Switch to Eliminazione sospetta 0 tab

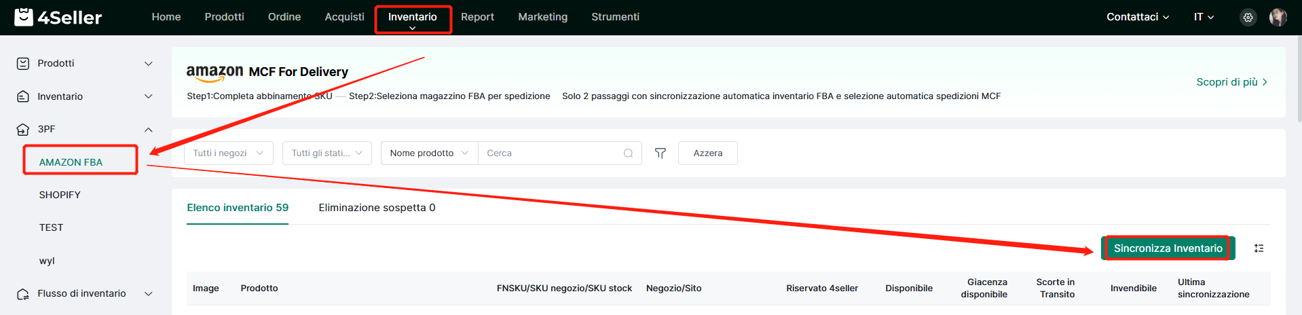pyautogui.click(x=377, y=208)
